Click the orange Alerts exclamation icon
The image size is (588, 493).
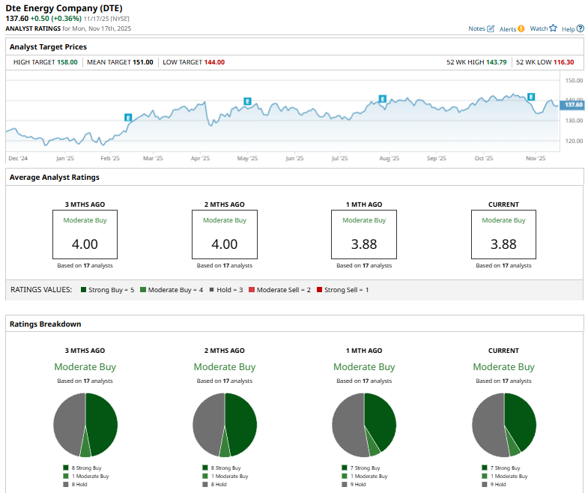(521, 28)
